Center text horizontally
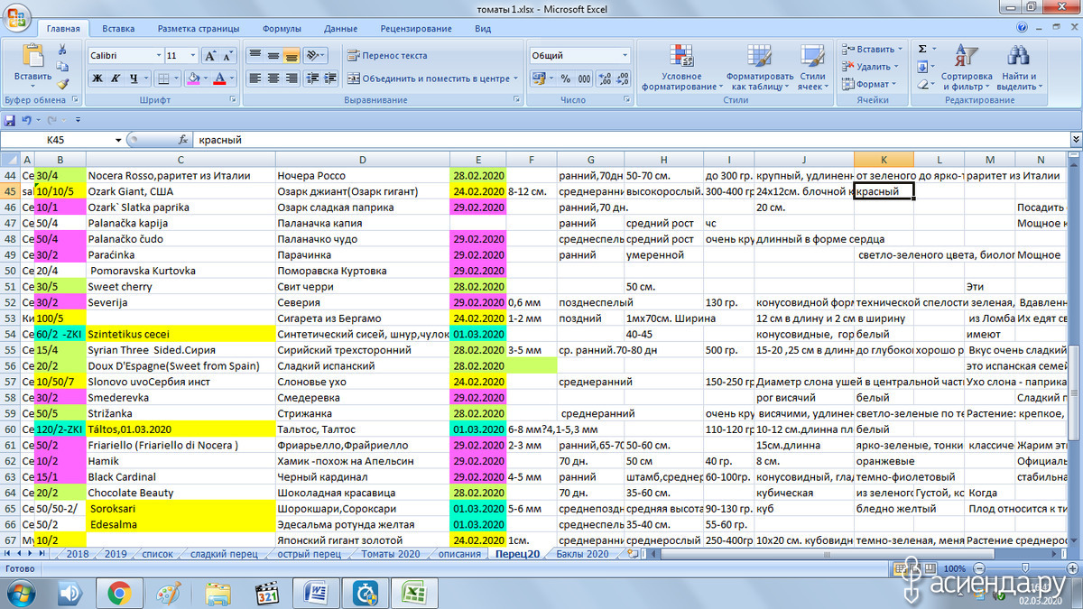The width and height of the screenshot is (1083, 609). pos(273,78)
